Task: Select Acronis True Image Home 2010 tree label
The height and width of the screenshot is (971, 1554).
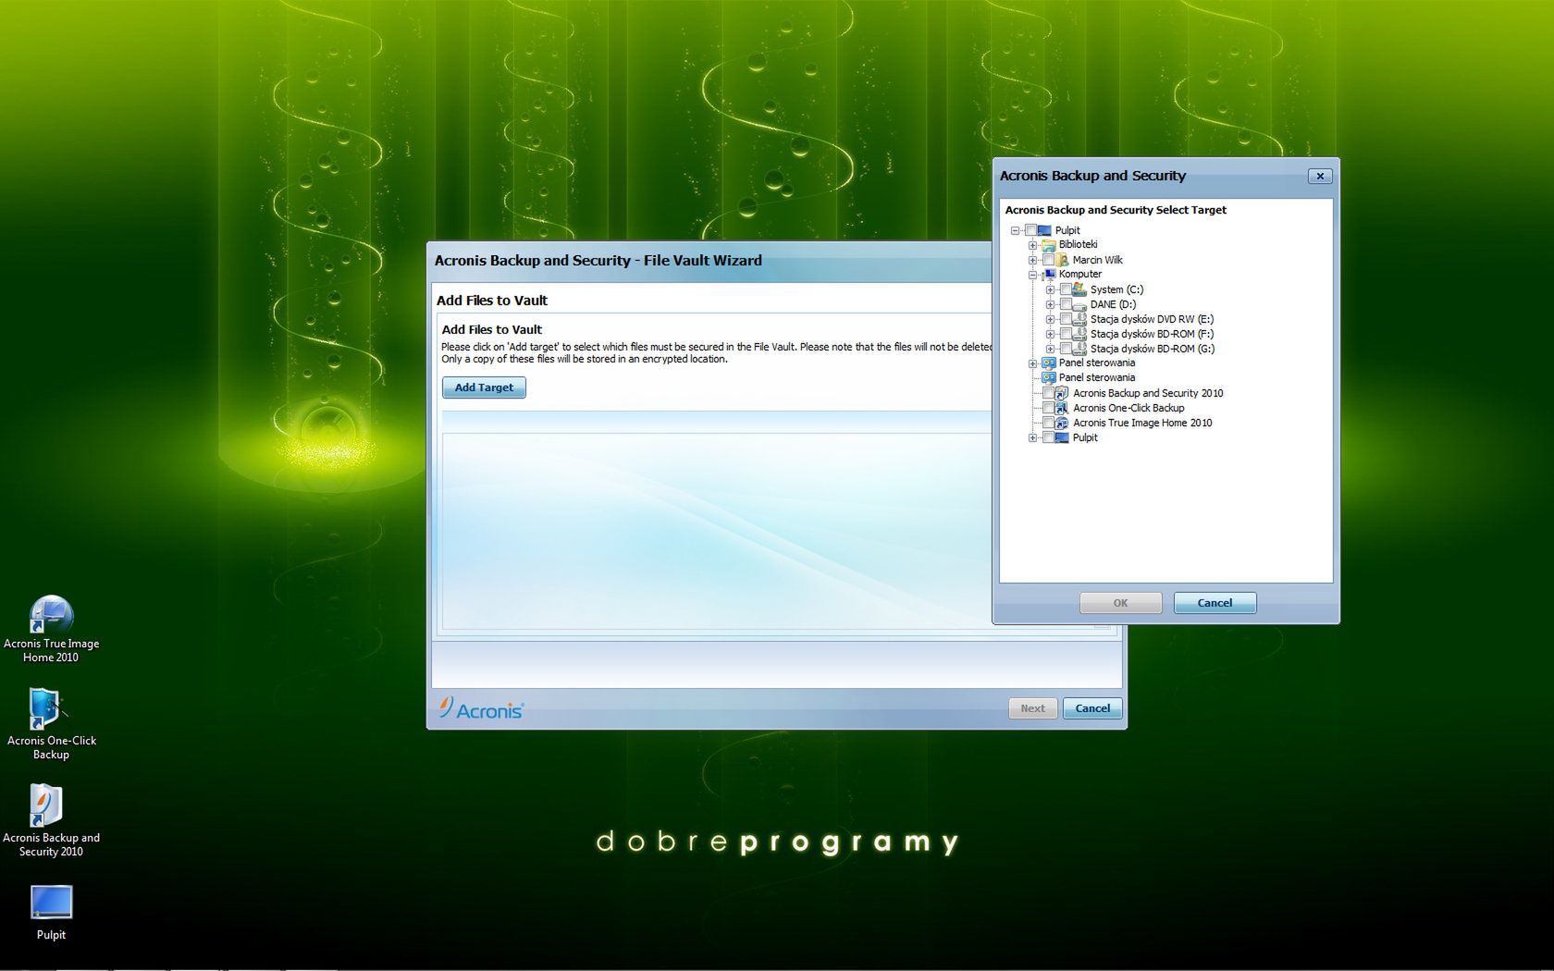Action: pyautogui.click(x=1142, y=423)
